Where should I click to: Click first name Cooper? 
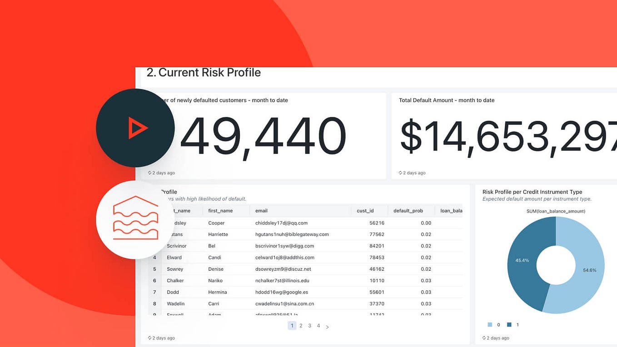217,223
